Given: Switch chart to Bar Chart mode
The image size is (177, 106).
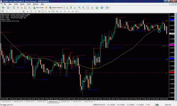Looking at the screenshot, I should 67,8.
